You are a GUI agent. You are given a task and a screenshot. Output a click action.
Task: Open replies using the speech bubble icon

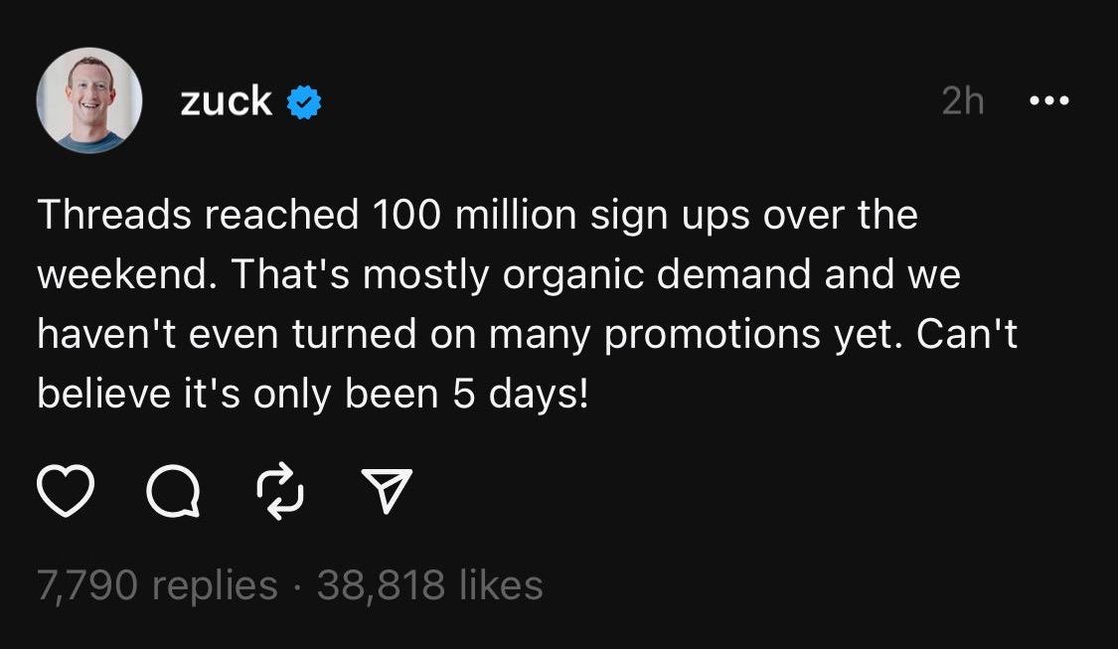pyautogui.click(x=173, y=491)
